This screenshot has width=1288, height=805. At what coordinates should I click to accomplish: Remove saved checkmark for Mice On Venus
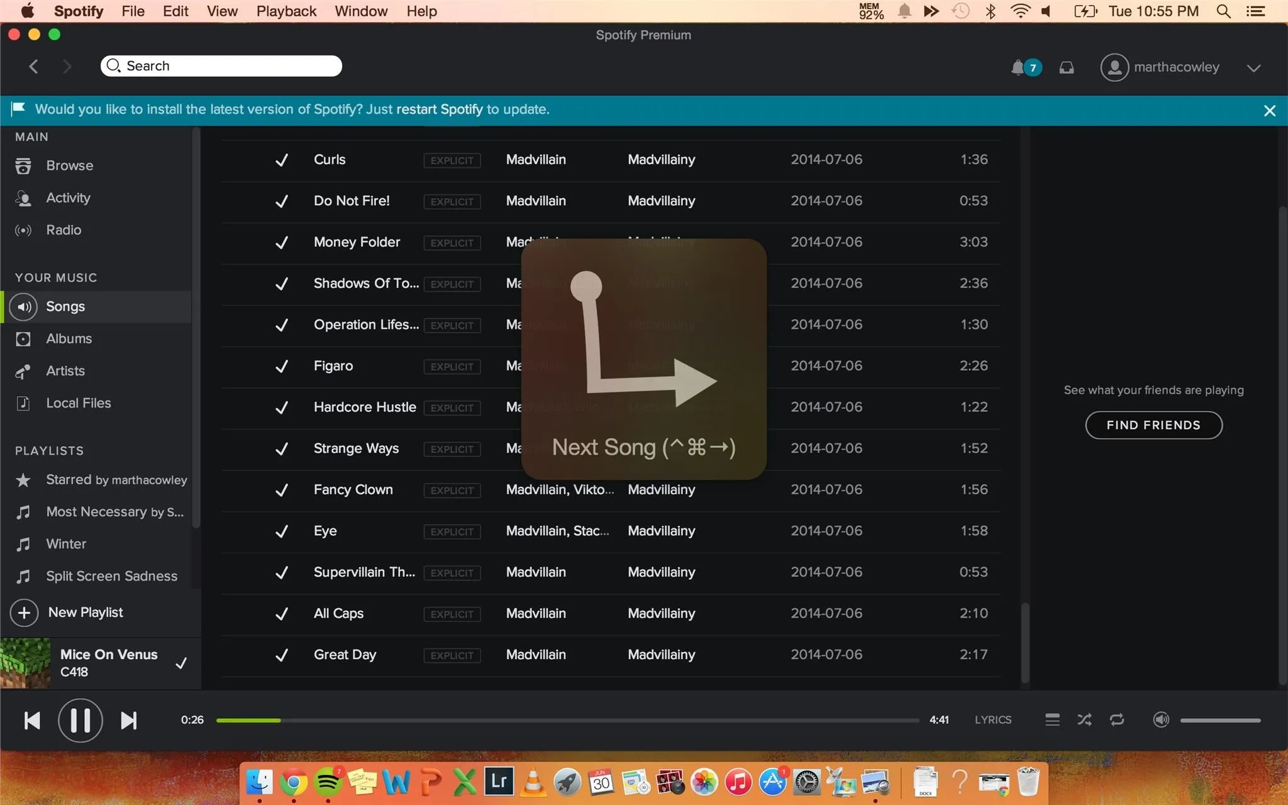[x=181, y=663]
